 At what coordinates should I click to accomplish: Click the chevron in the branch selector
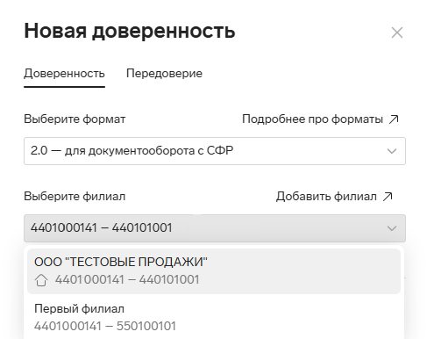(392, 228)
